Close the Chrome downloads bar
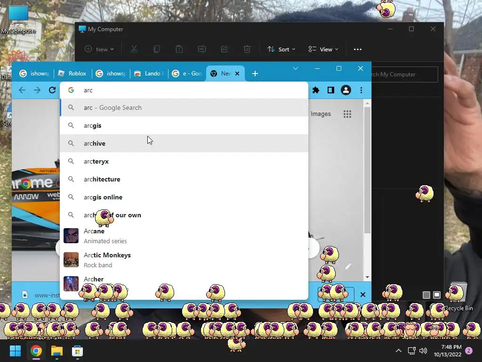Image resolution: width=482 pixels, height=362 pixels. pos(363,295)
